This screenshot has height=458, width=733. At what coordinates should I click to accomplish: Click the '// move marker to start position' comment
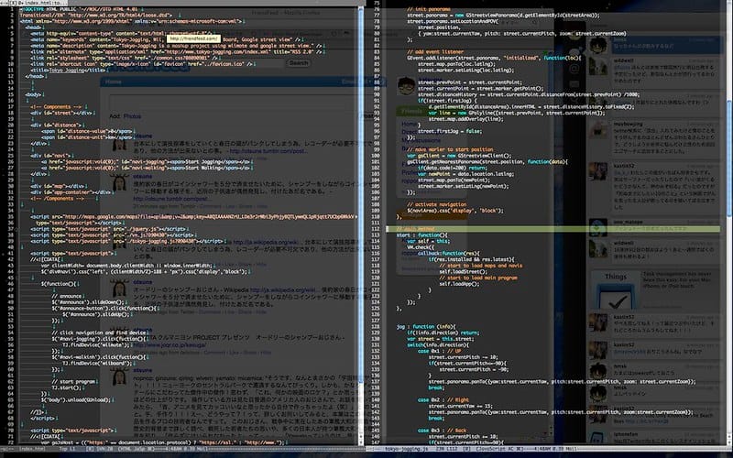[x=450, y=149]
